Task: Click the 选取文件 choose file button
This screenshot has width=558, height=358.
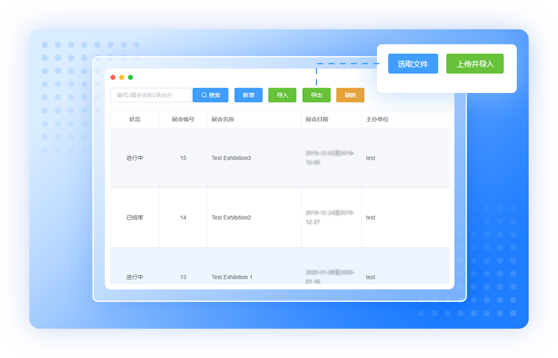Action: pos(413,64)
